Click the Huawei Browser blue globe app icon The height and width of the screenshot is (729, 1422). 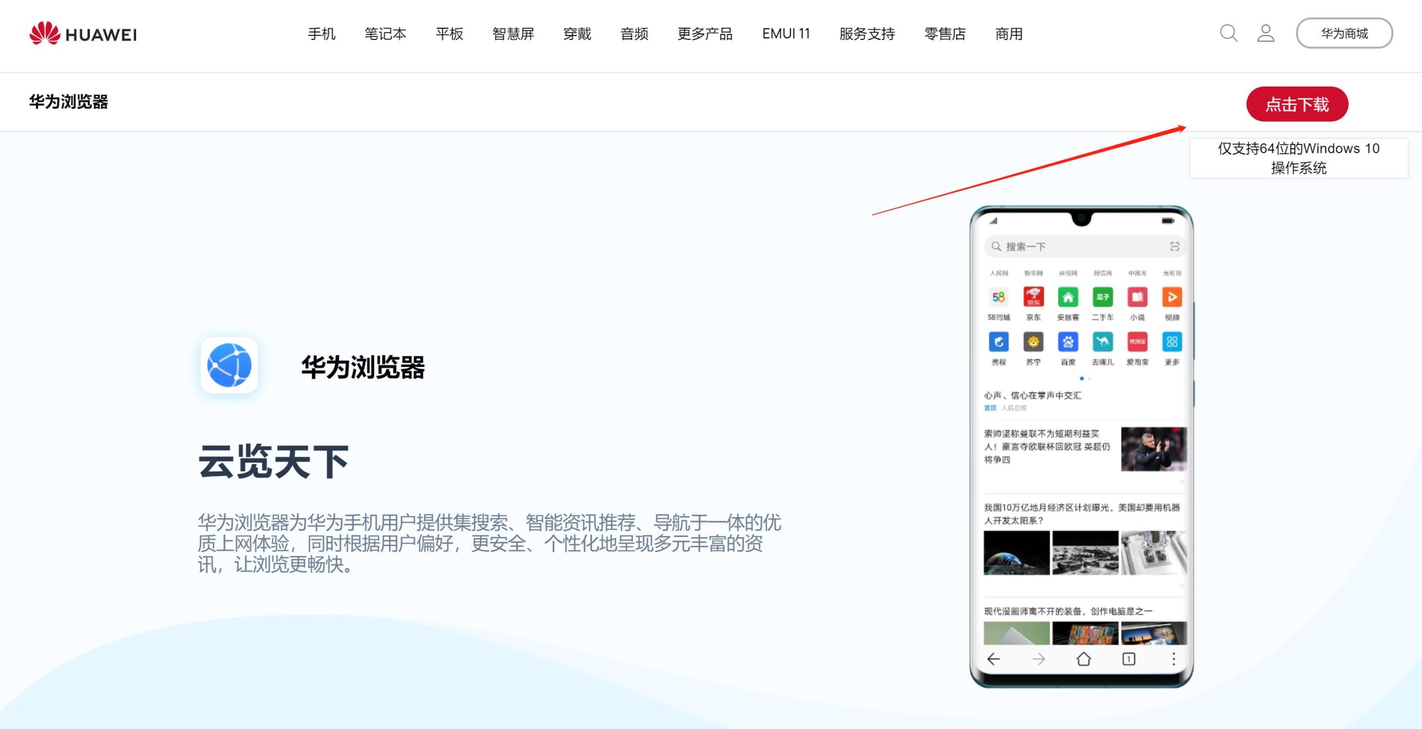click(x=229, y=365)
